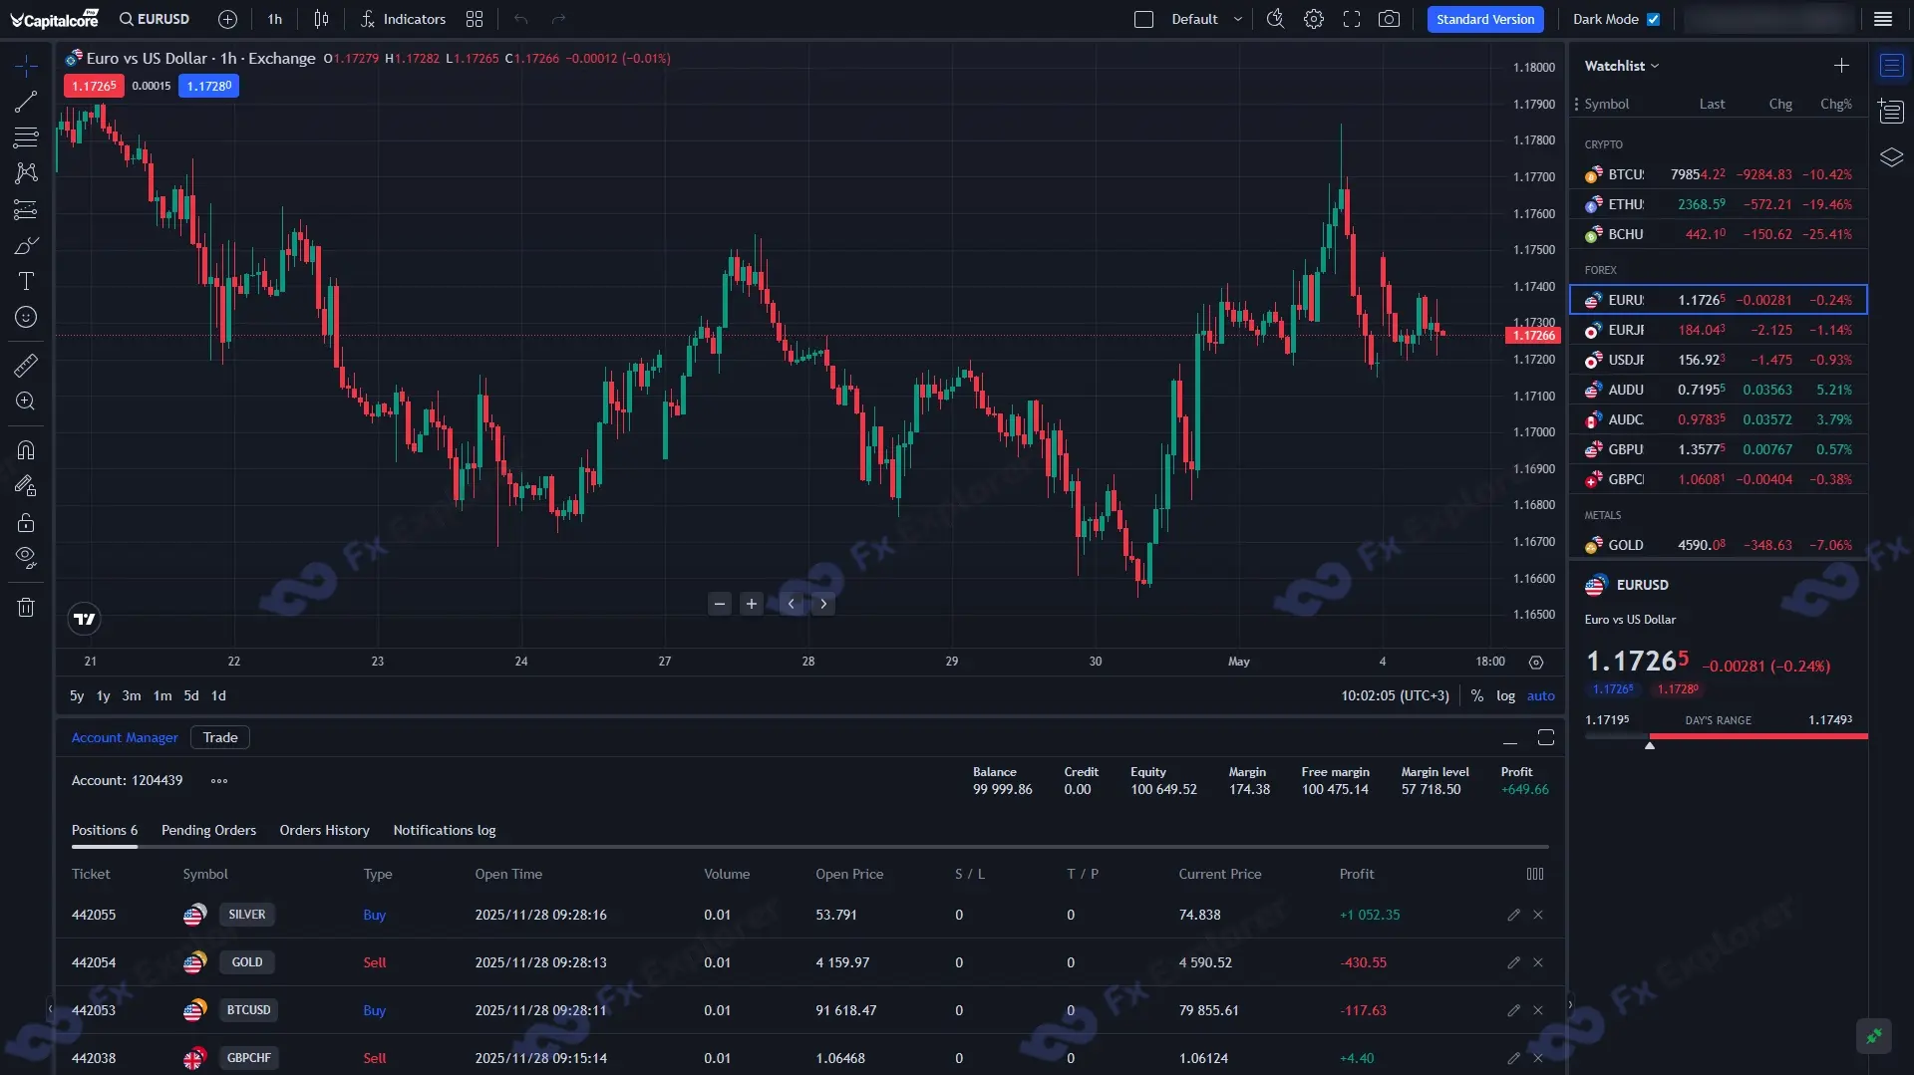Open the positions table columns settings icon

(1535, 874)
